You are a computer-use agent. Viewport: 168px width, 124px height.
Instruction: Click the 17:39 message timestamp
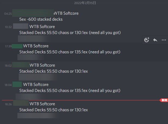[8, 46]
